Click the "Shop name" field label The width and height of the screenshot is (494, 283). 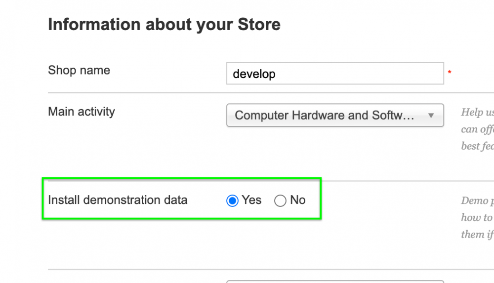point(79,70)
